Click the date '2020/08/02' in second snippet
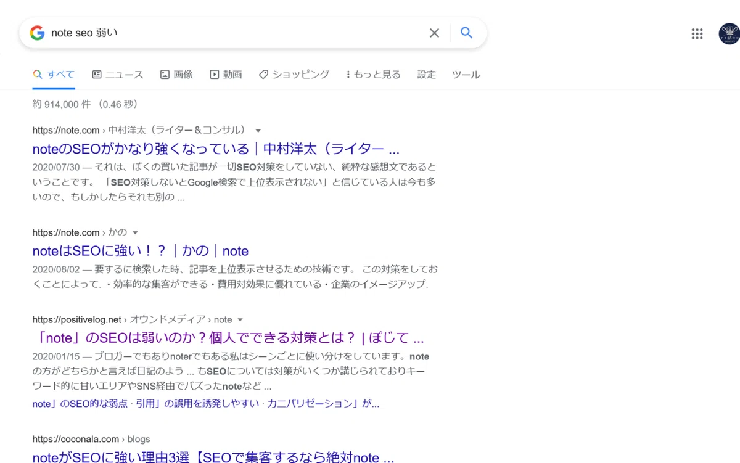This screenshot has width=740, height=463. [55, 269]
